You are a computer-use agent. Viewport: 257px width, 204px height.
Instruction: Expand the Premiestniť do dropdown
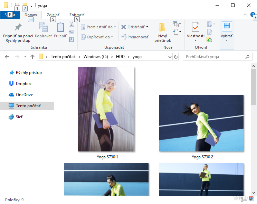[x=115, y=27]
